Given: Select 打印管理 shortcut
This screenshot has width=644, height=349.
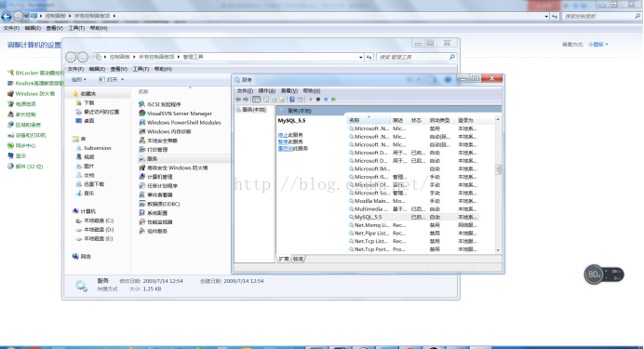Looking at the screenshot, I should (x=154, y=150).
